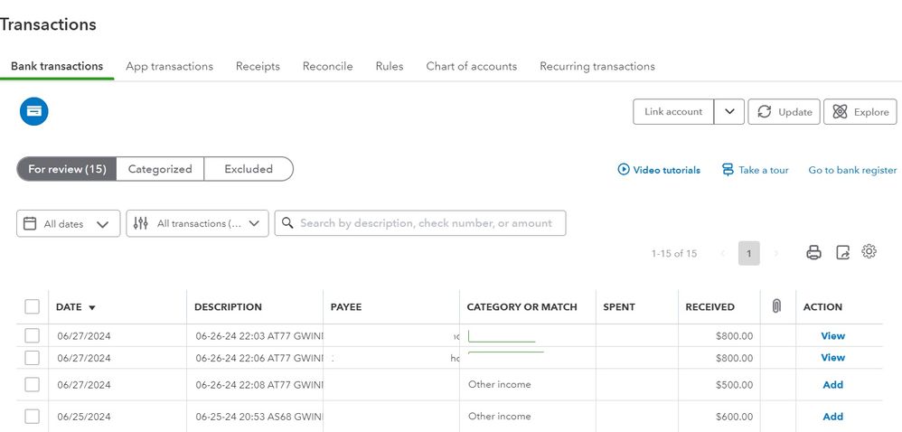Click page number 1 button

click(x=749, y=253)
